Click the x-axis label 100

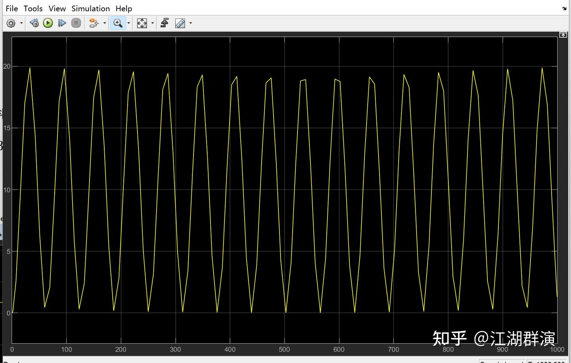point(67,350)
